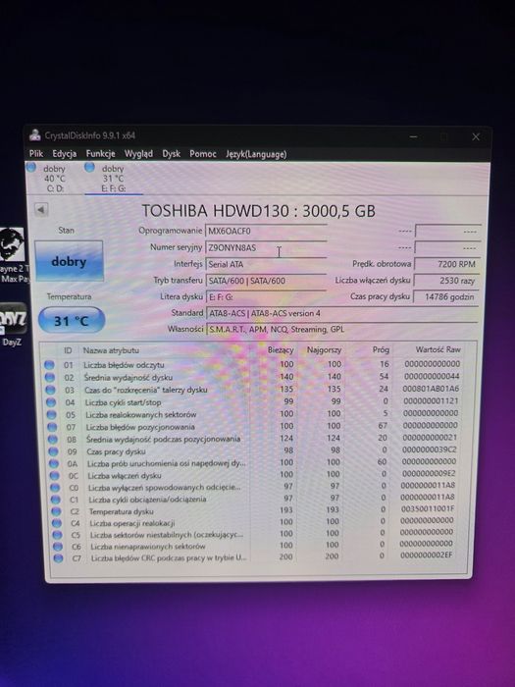The height and width of the screenshot is (687, 515).
Task: Click the status dot for attribute C0
Action: (x=55, y=487)
